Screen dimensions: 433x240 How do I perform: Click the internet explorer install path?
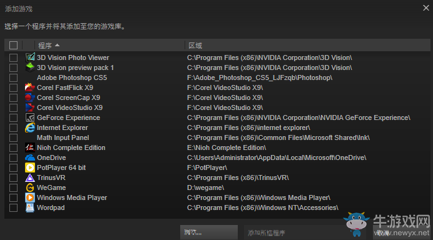coord(248,127)
